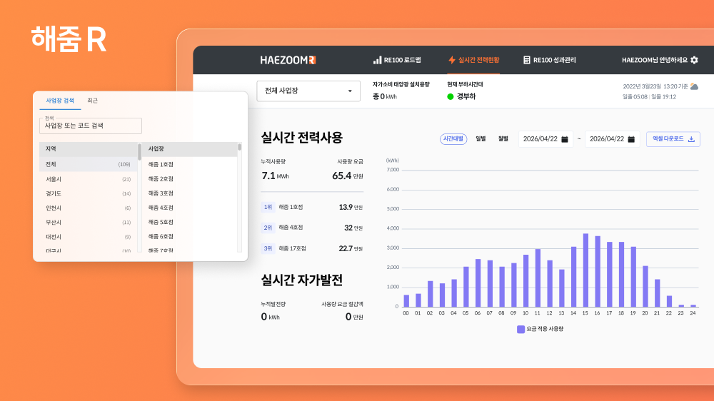
Task: Select 전체 (109) region row
Action: pos(89,164)
